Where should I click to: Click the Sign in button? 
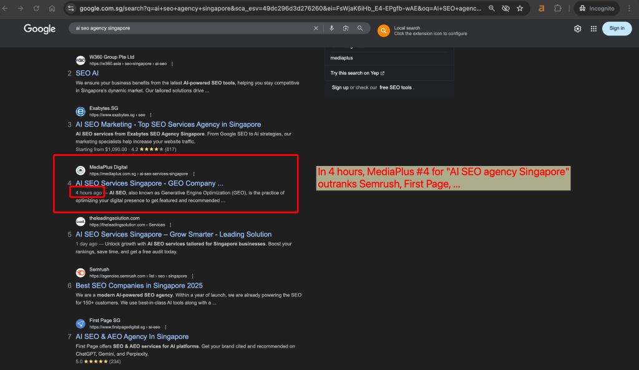point(617,28)
